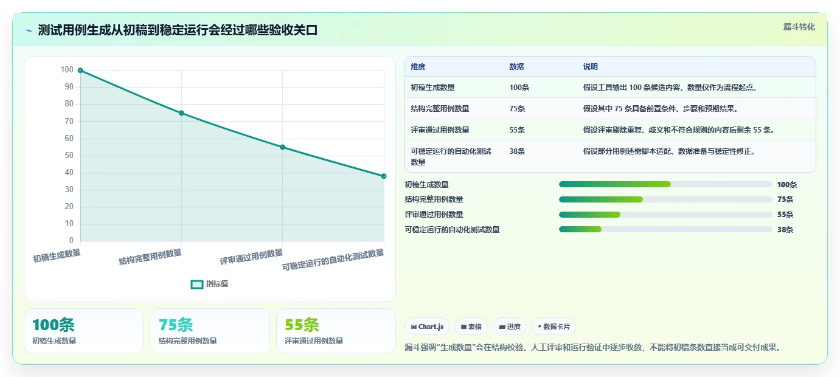The width and height of the screenshot is (840, 377).
Task: Click the card title 测试用例生成从初稿到稳定运行
Action: [x=178, y=30]
